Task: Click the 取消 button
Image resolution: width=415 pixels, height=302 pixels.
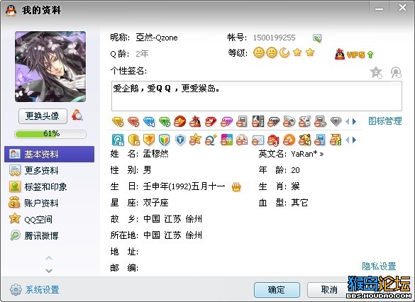Action: 329,290
